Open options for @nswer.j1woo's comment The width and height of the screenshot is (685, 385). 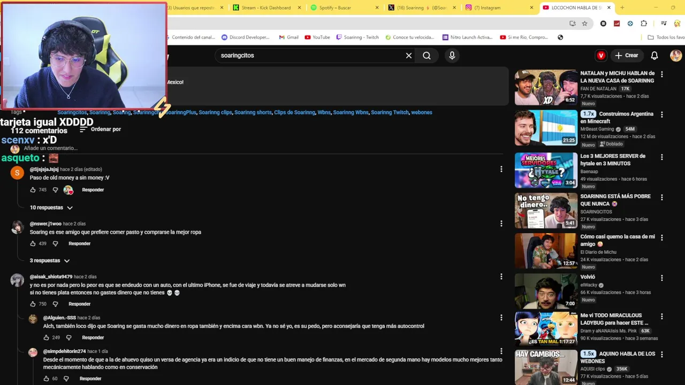[501, 224]
